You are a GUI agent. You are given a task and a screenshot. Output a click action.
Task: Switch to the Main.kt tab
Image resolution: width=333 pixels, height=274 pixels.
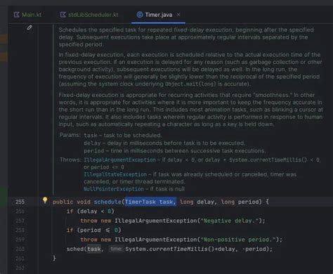[x=27, y=15]
